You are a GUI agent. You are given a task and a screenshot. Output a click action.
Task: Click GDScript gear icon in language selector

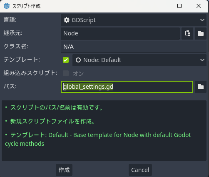tap(67, 20)
